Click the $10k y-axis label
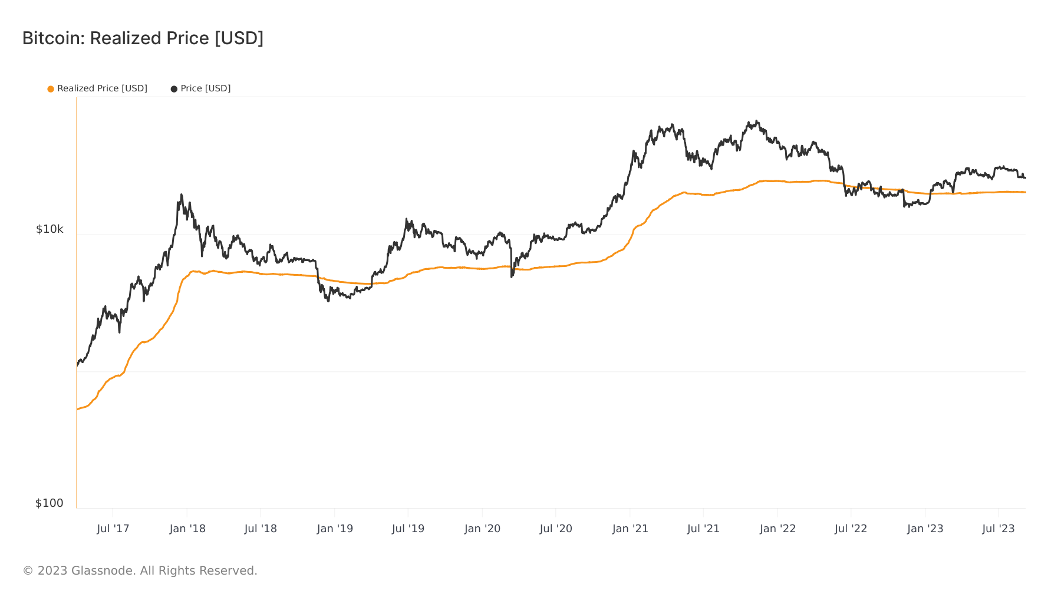 [50, 229]
